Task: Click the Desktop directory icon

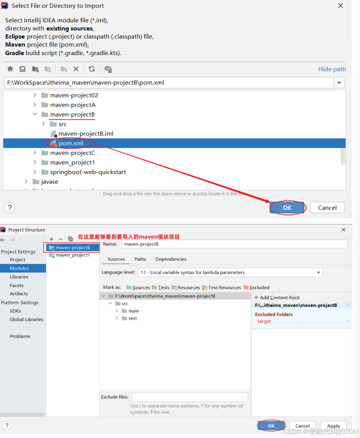Action: coord(22,69)
